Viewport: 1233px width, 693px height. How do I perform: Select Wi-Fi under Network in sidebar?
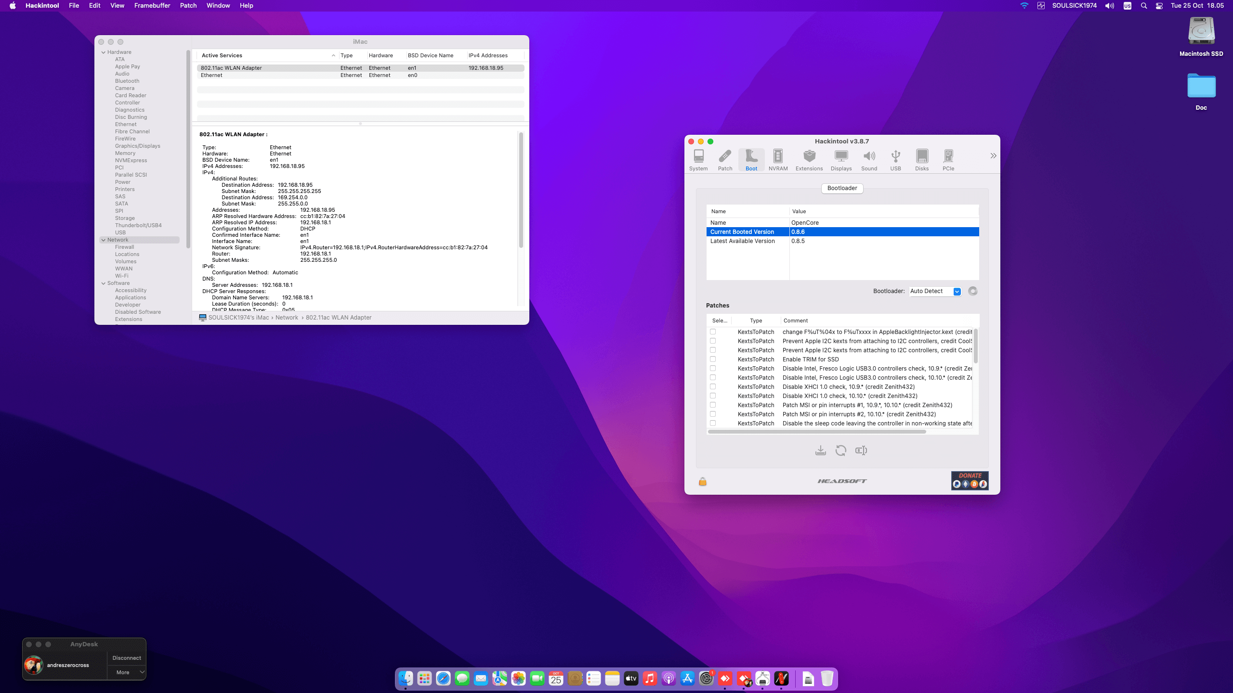(x=122, y=276)
